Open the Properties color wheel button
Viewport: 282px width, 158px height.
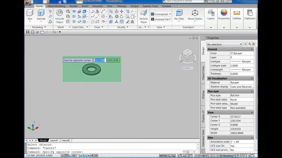coord(224,14)
